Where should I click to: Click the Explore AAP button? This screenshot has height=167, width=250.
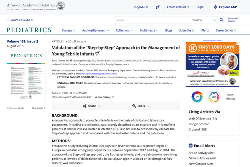[225, 7]
